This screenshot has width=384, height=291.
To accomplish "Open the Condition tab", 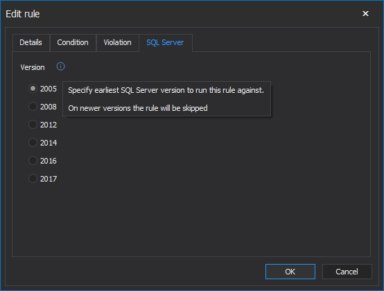I will coord(73,42).
